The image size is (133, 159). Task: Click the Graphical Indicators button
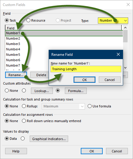tap(49, 139)
